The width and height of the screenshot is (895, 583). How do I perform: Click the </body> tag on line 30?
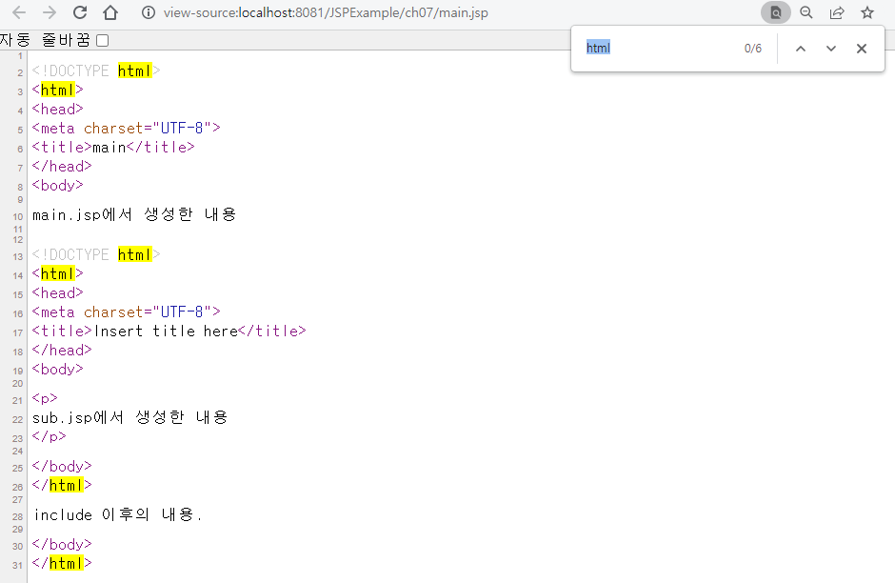(62, 545)
